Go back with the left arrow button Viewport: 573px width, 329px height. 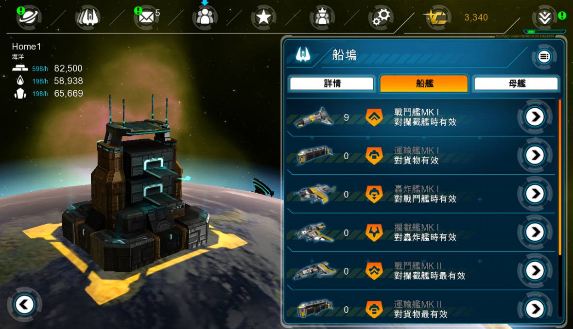(24, 304)
